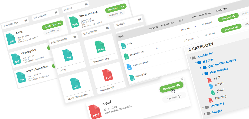Image resolution: width=249 pixels, height=119 pixels.
Task: Click the HITS column header in the table
Action: click(x=194, y=17)
